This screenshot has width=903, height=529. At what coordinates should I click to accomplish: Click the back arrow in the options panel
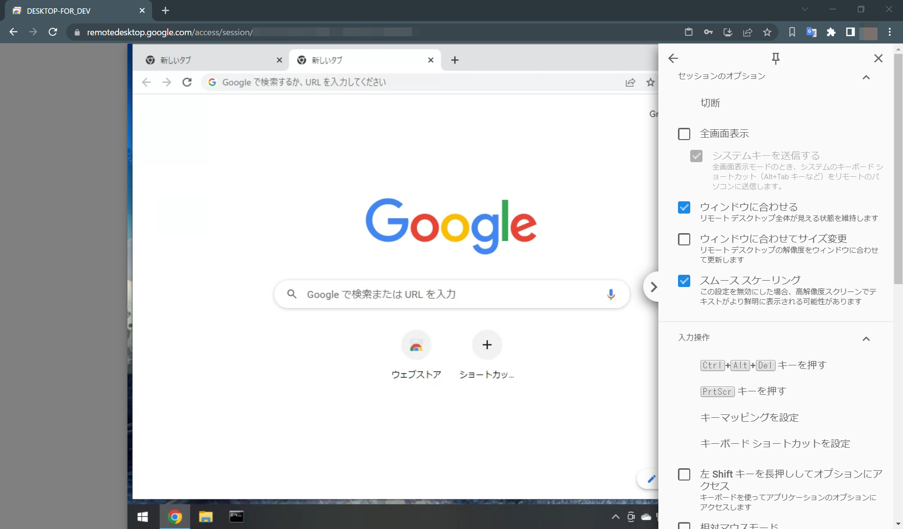[x=673, y=59]
